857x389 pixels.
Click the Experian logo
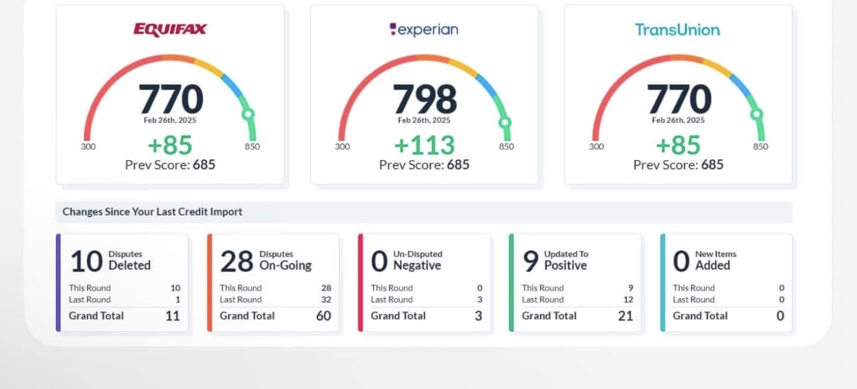[x=424, y=30]
